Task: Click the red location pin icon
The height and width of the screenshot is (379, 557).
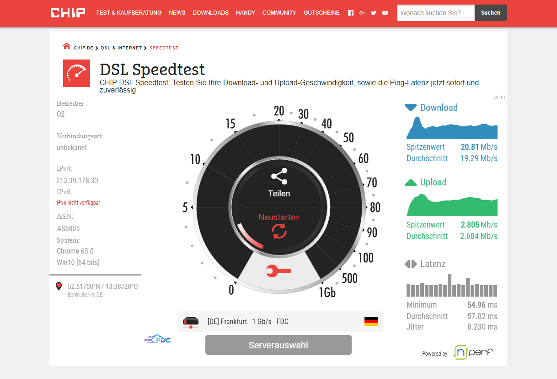Action: (59, 286)
